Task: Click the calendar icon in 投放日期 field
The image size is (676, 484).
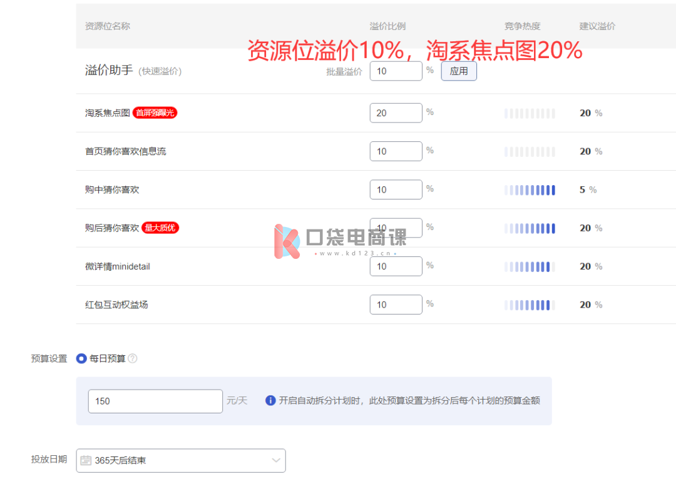Action: 86,460
